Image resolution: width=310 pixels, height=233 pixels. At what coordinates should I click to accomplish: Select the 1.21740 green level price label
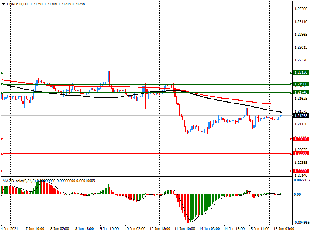pyautogui.click(x=301, y=92)
